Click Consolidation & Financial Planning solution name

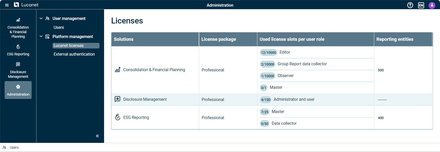pos(154,70)
